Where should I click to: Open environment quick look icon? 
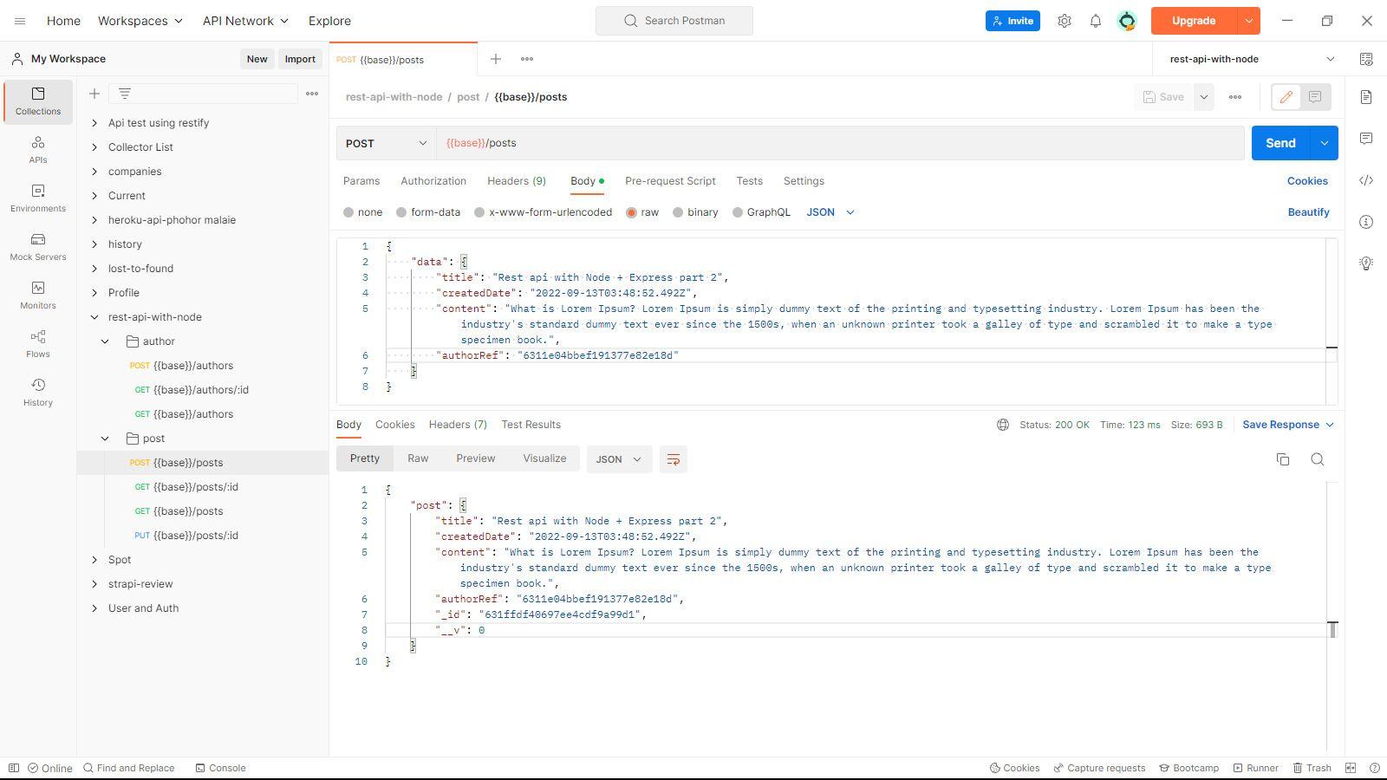coord(1366,59)
